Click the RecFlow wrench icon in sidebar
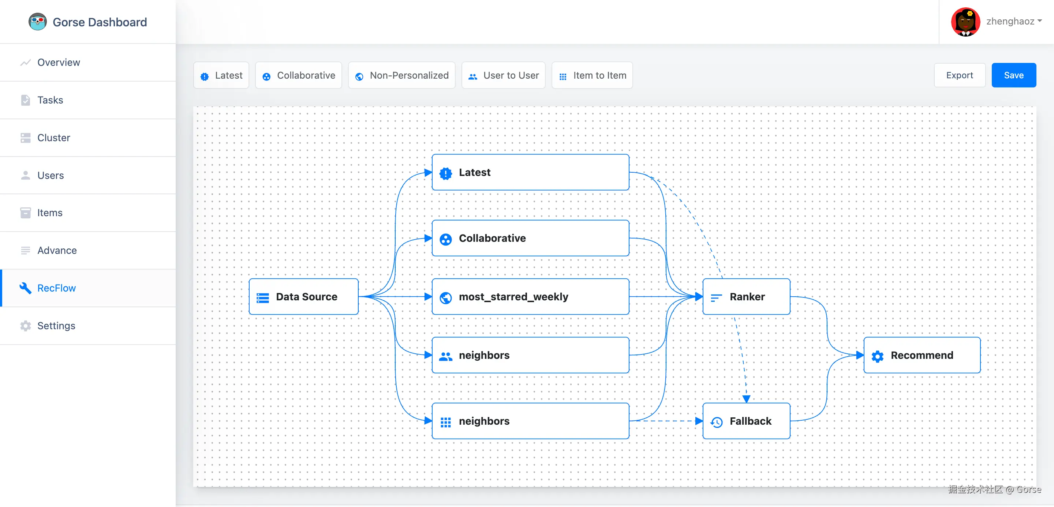 coord(25,288)
